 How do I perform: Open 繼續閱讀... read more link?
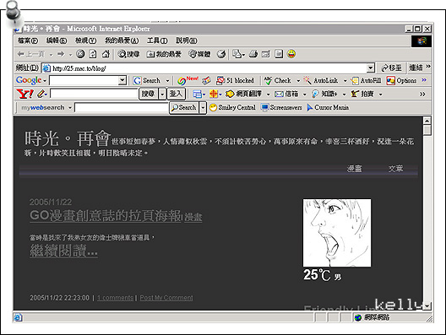click(x=63, y=251)
